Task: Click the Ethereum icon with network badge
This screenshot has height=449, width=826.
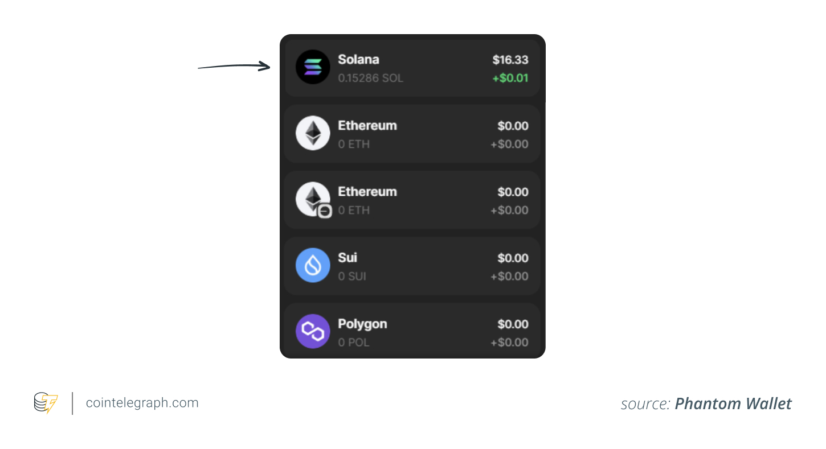Action: pos(313,199)
